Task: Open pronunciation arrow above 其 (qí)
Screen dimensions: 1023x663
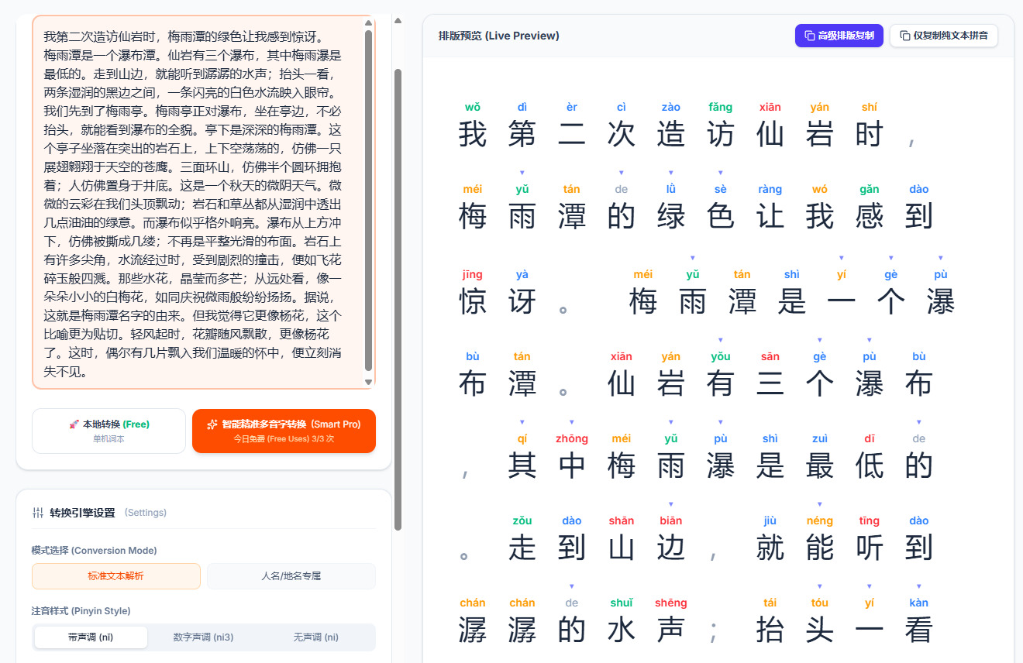Action: [x=522, y=422]
